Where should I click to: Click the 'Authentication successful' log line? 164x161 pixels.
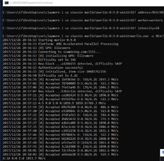click(43, 68)
